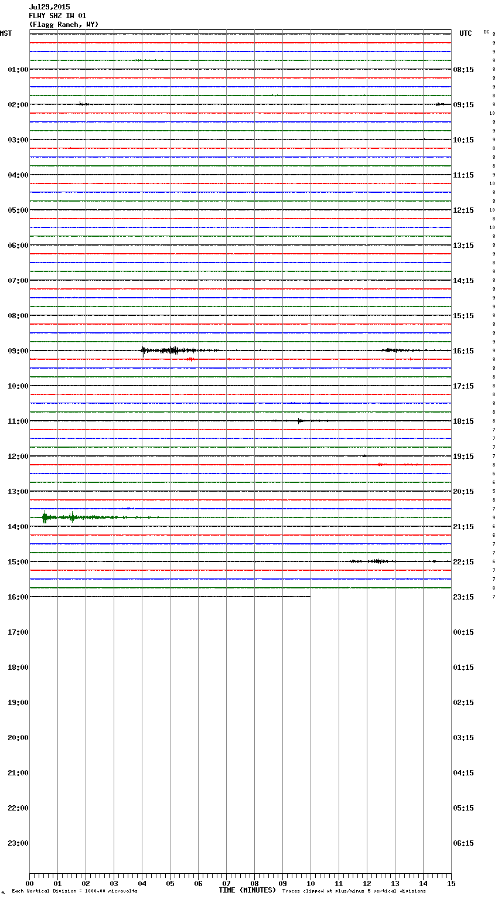The width and height of the screenshot is (498, 899).
Task: Click the second event on 09:00 trace near minute 13
Action: [394, 350]
